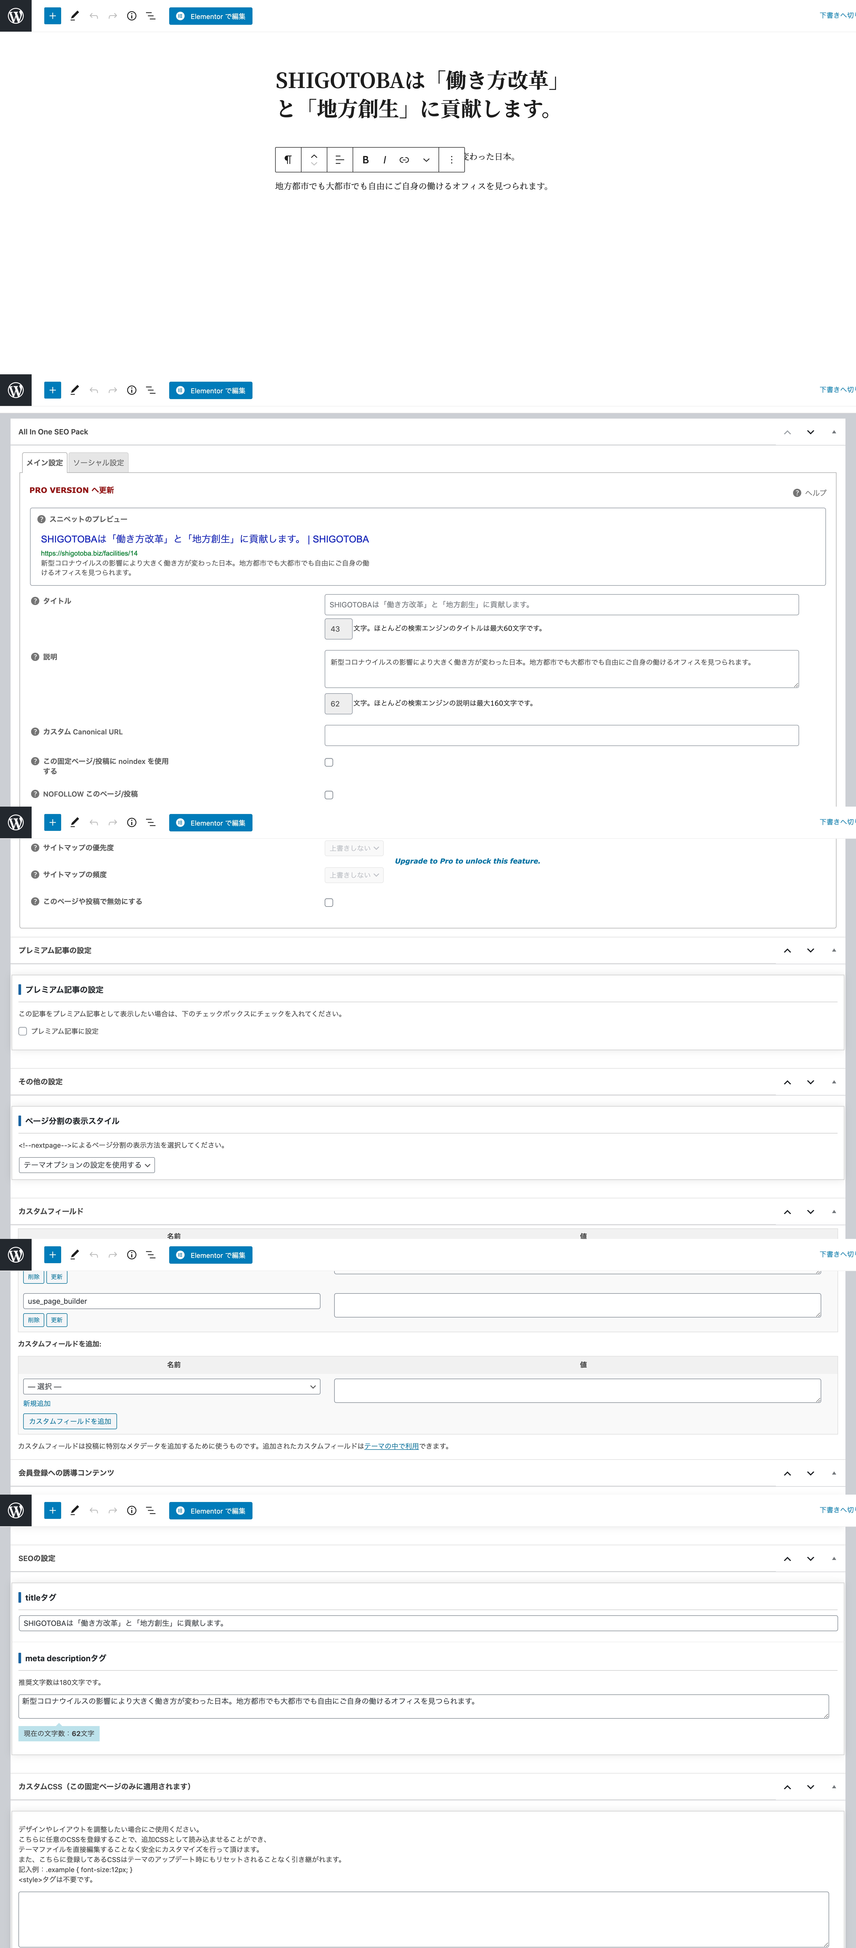Click help icon beside スニペットのプレビュー

pos(42,520)
